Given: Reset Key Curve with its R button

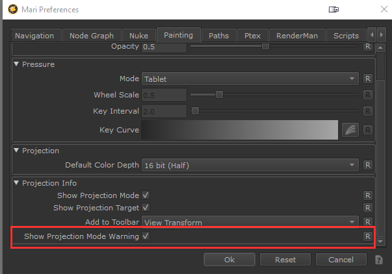Looking at the screenshot, I should point(367,130).
